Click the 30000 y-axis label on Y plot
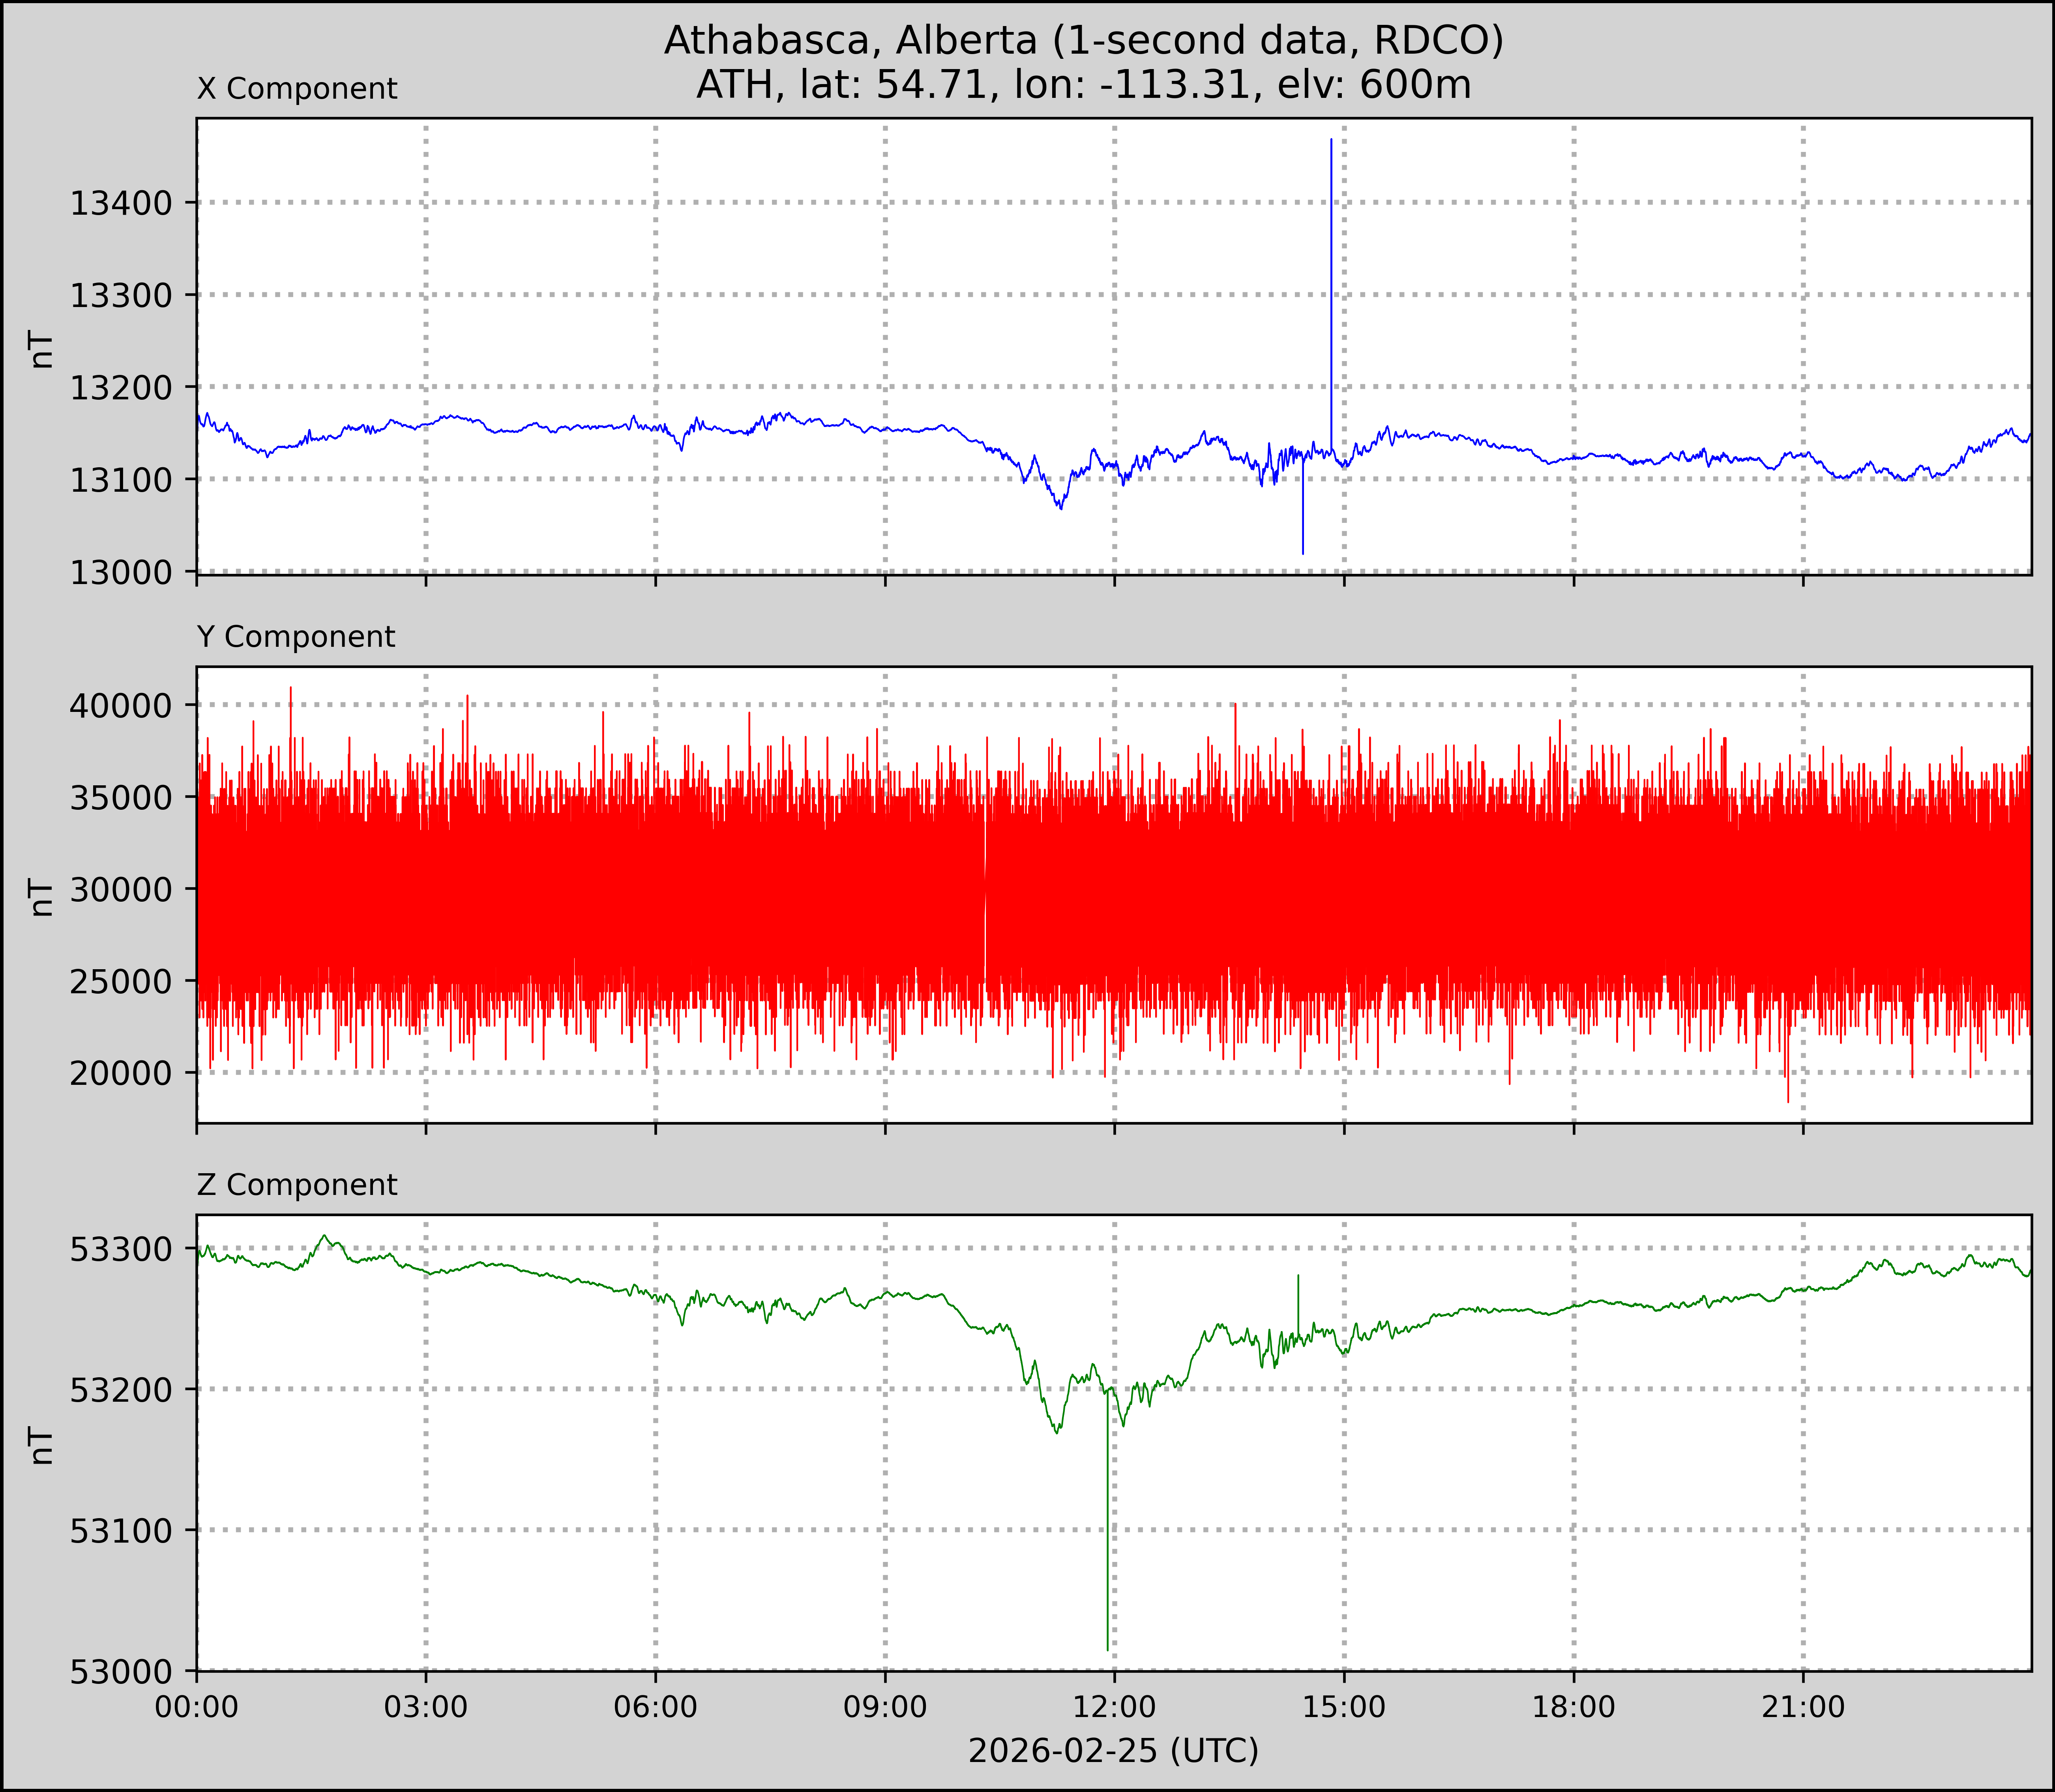This screenshot has width=2055, height=1792. click(121, 889)
